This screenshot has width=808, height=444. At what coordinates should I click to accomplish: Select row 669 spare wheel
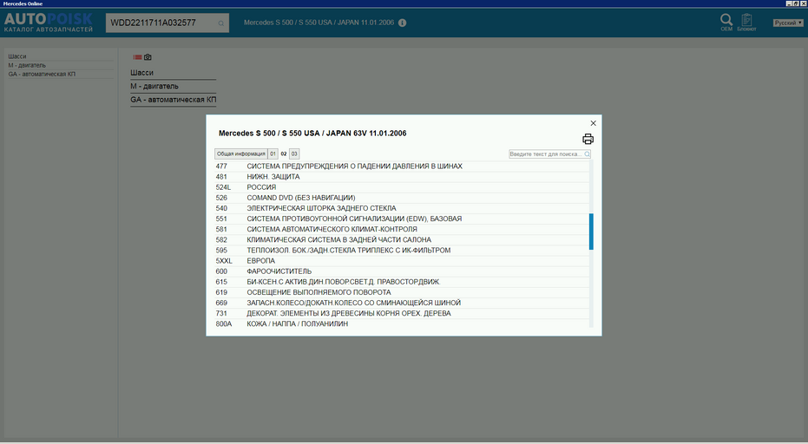click(402, 303)
